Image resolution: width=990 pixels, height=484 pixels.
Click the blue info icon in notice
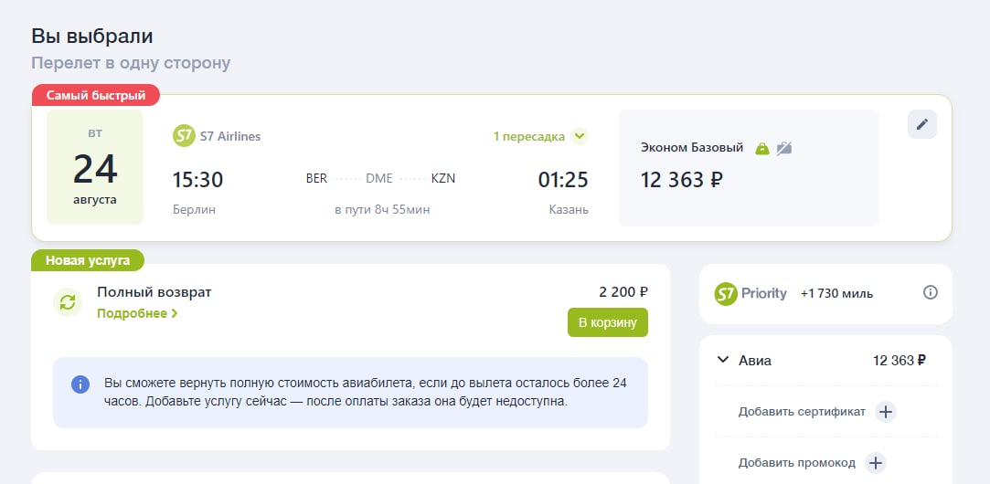pyautogui.click(x=80, y=384)
